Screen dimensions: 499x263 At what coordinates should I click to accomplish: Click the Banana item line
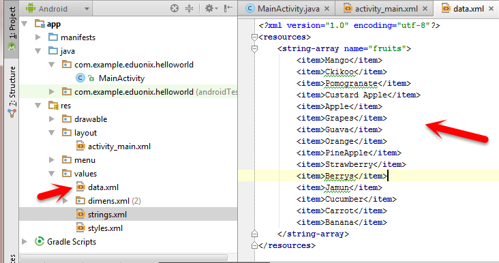point(342,222)
